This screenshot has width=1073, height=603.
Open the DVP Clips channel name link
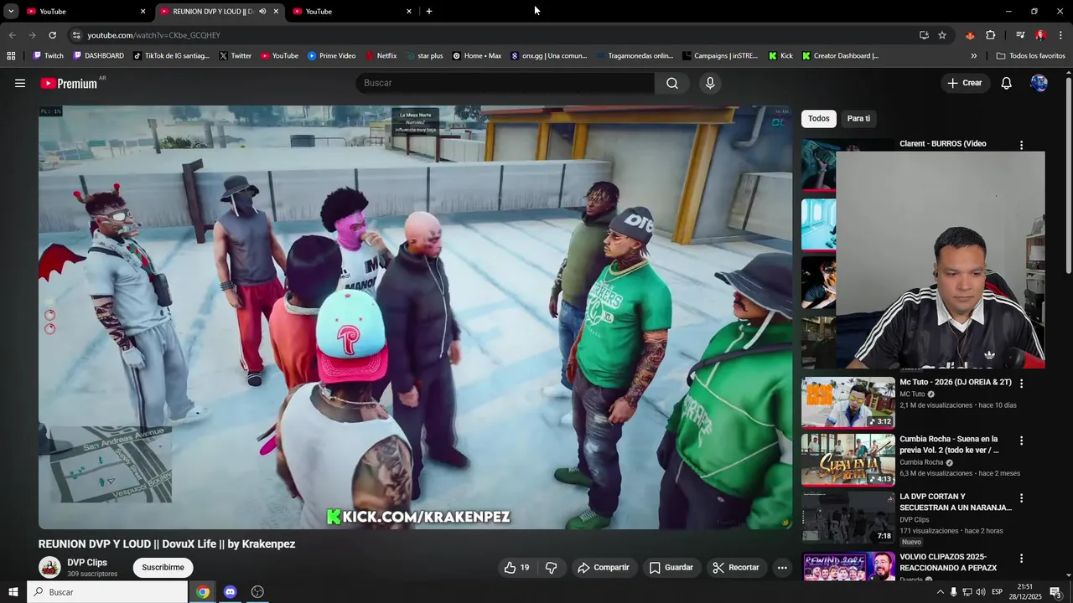87,563
